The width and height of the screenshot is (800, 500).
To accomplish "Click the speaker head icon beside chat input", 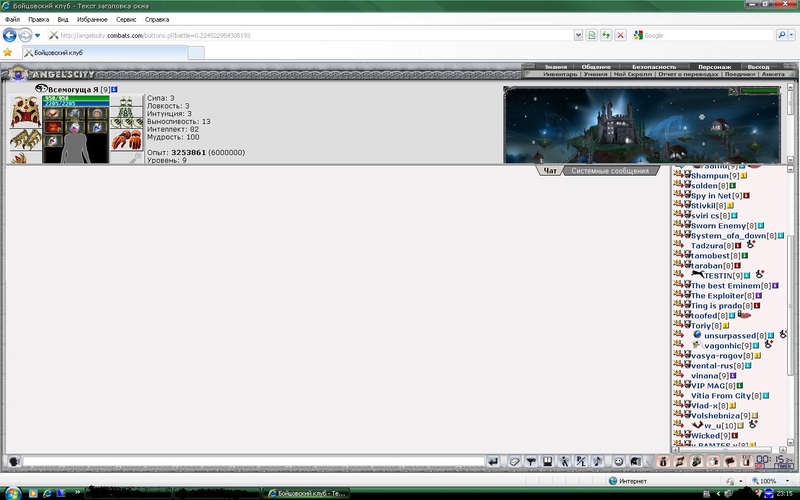I will (14, 461).
